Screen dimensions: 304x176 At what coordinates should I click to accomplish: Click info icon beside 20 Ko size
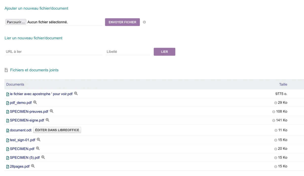tap(276, 149)
